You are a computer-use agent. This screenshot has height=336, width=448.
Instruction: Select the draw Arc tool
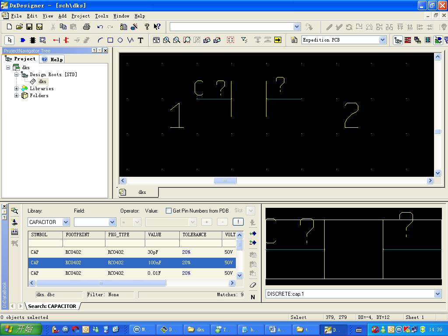coord(100,40)
